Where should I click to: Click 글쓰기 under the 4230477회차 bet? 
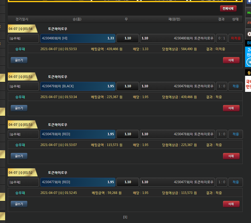pyautogui.click(x=19, y=204)
